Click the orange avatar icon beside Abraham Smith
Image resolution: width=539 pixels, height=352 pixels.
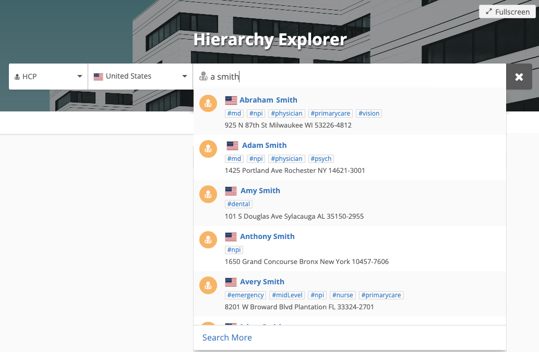pos(208,104)
